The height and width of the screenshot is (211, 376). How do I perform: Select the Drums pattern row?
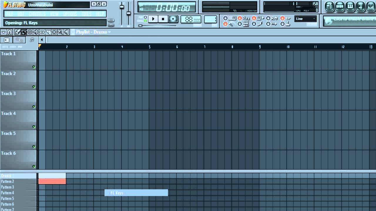tap(19, 176)
